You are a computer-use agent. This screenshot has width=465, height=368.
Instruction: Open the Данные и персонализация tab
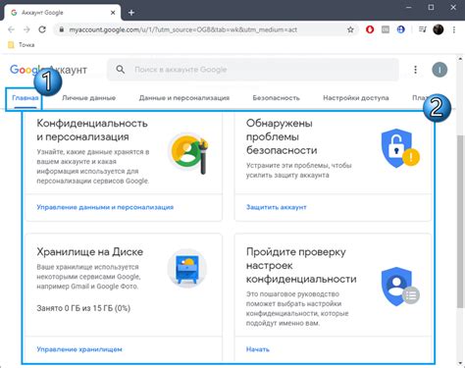tap(184, 98)
